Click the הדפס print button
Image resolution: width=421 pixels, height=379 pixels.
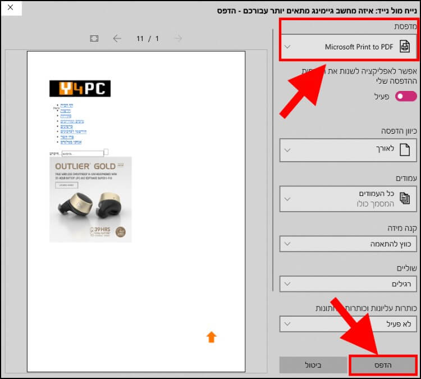(383, 365)
